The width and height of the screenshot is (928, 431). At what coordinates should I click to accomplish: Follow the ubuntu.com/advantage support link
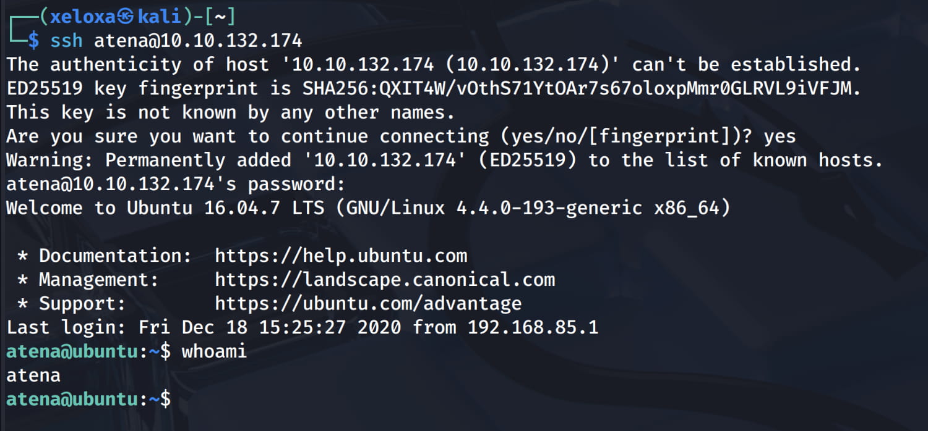pos(368,304)
